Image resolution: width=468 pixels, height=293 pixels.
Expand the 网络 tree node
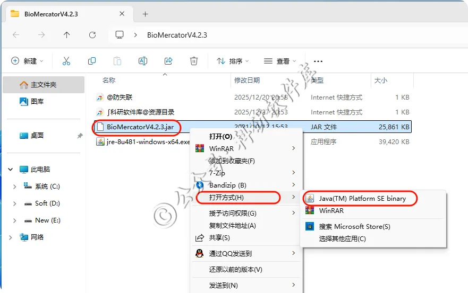pyautogui.click(x=11, y=237)
